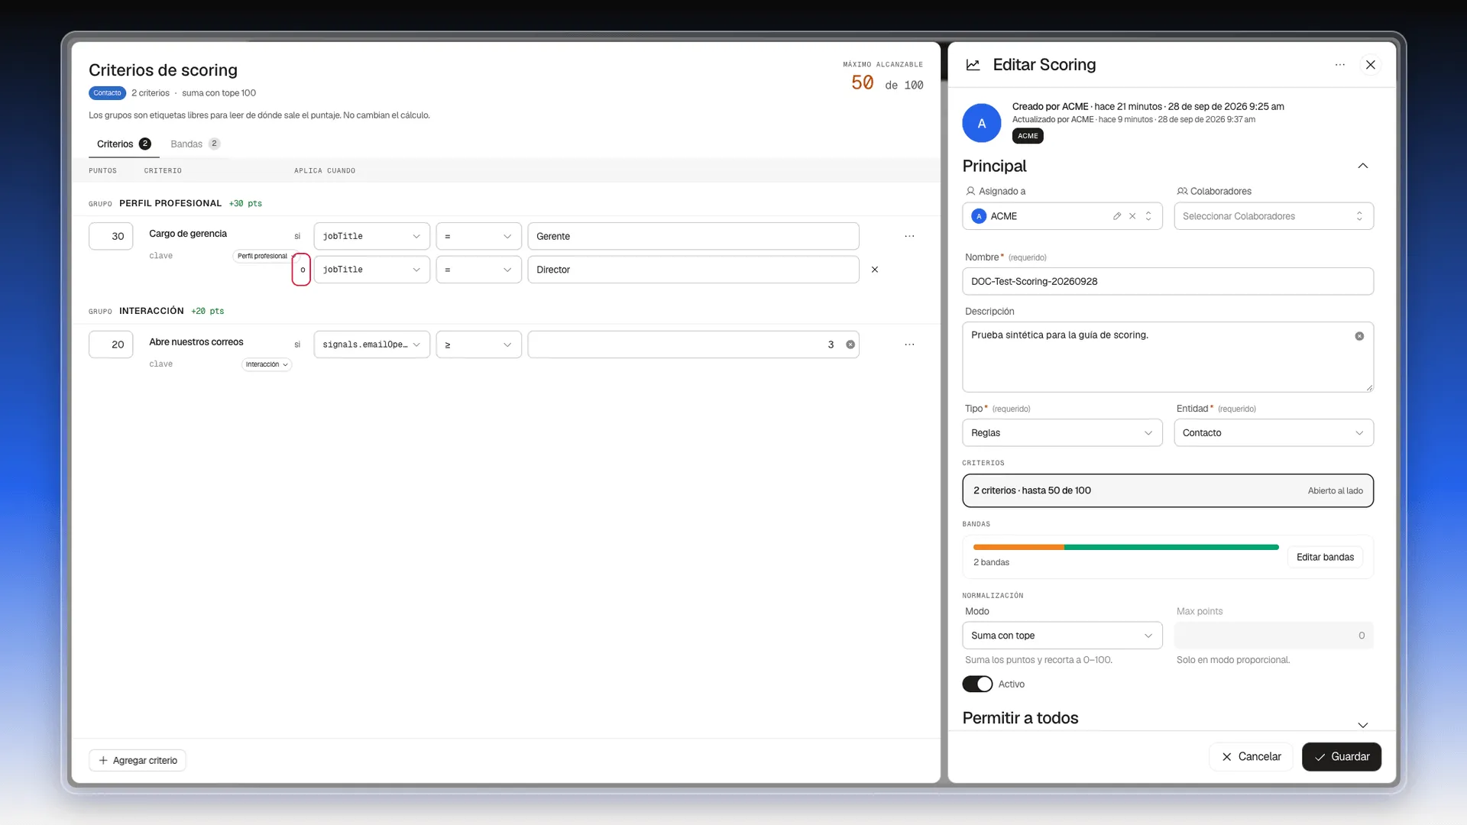Open the Entidad dropdown showing Contacto

[1274, 432]
